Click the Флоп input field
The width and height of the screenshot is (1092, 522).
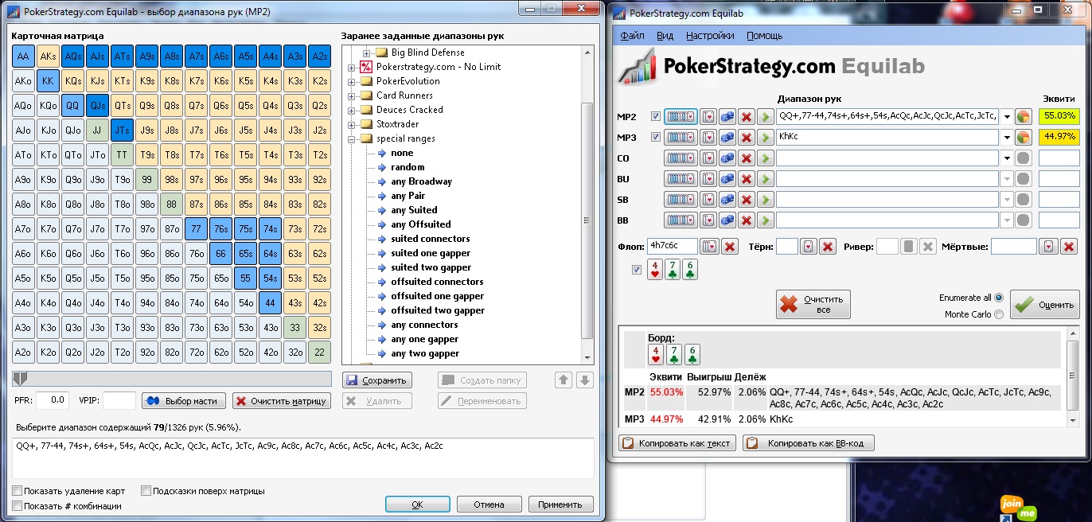coord(673,247)
